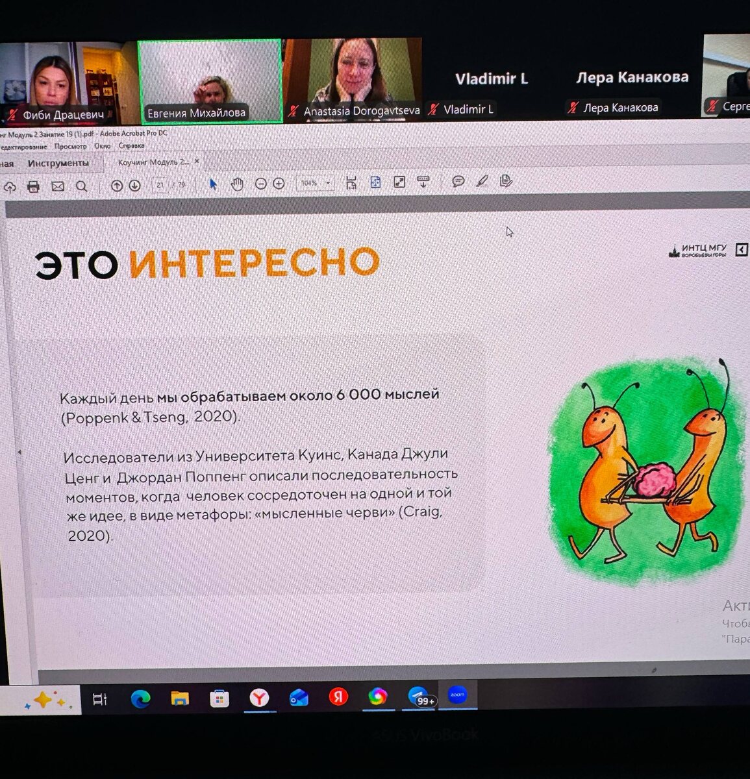Open the colorful ring app taskbar icon
The width and height of the screenshot is (750, 779).
(x=378, y=697)
